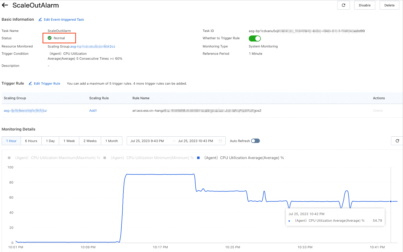Image resolution: width=403 pixels, height=252 pixels.
Task: Toggle CPU Utilization Minimum series legend
Action: point(105,158)
